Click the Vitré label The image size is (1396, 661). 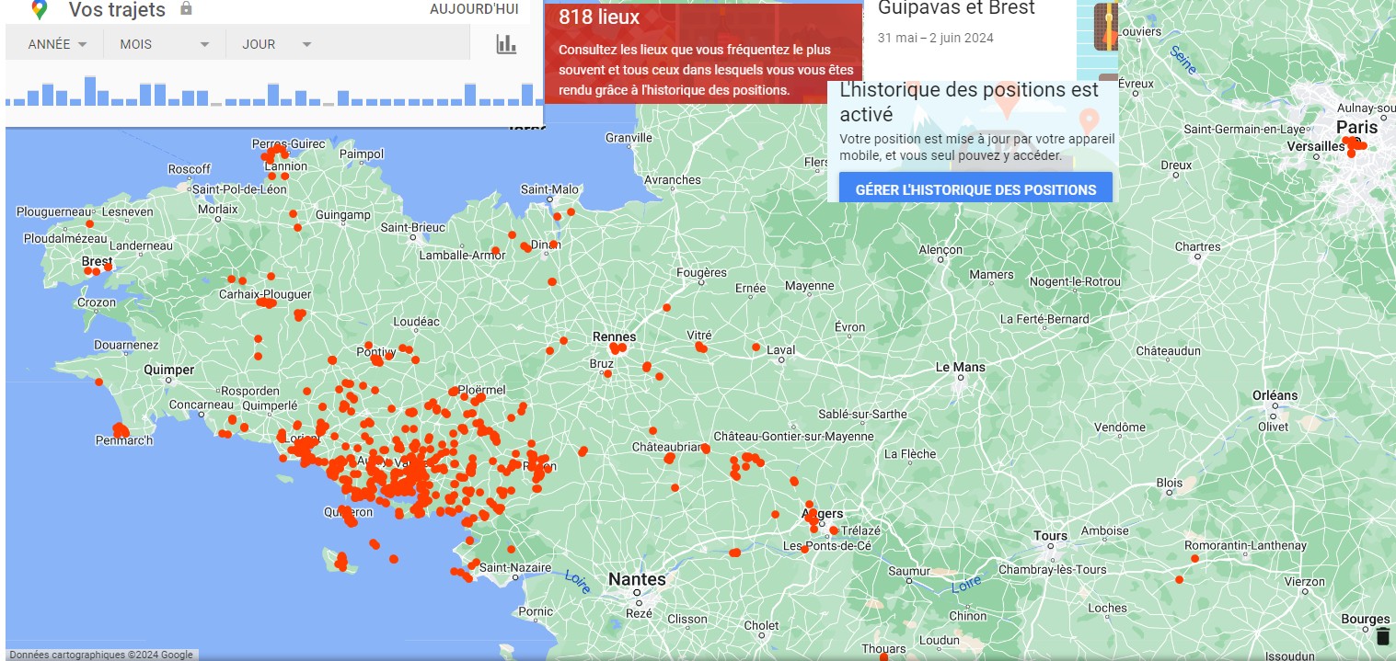pyautogui.click(x=699, y=336)
